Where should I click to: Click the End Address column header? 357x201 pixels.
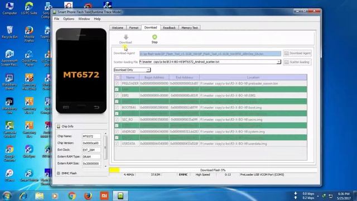184,78
